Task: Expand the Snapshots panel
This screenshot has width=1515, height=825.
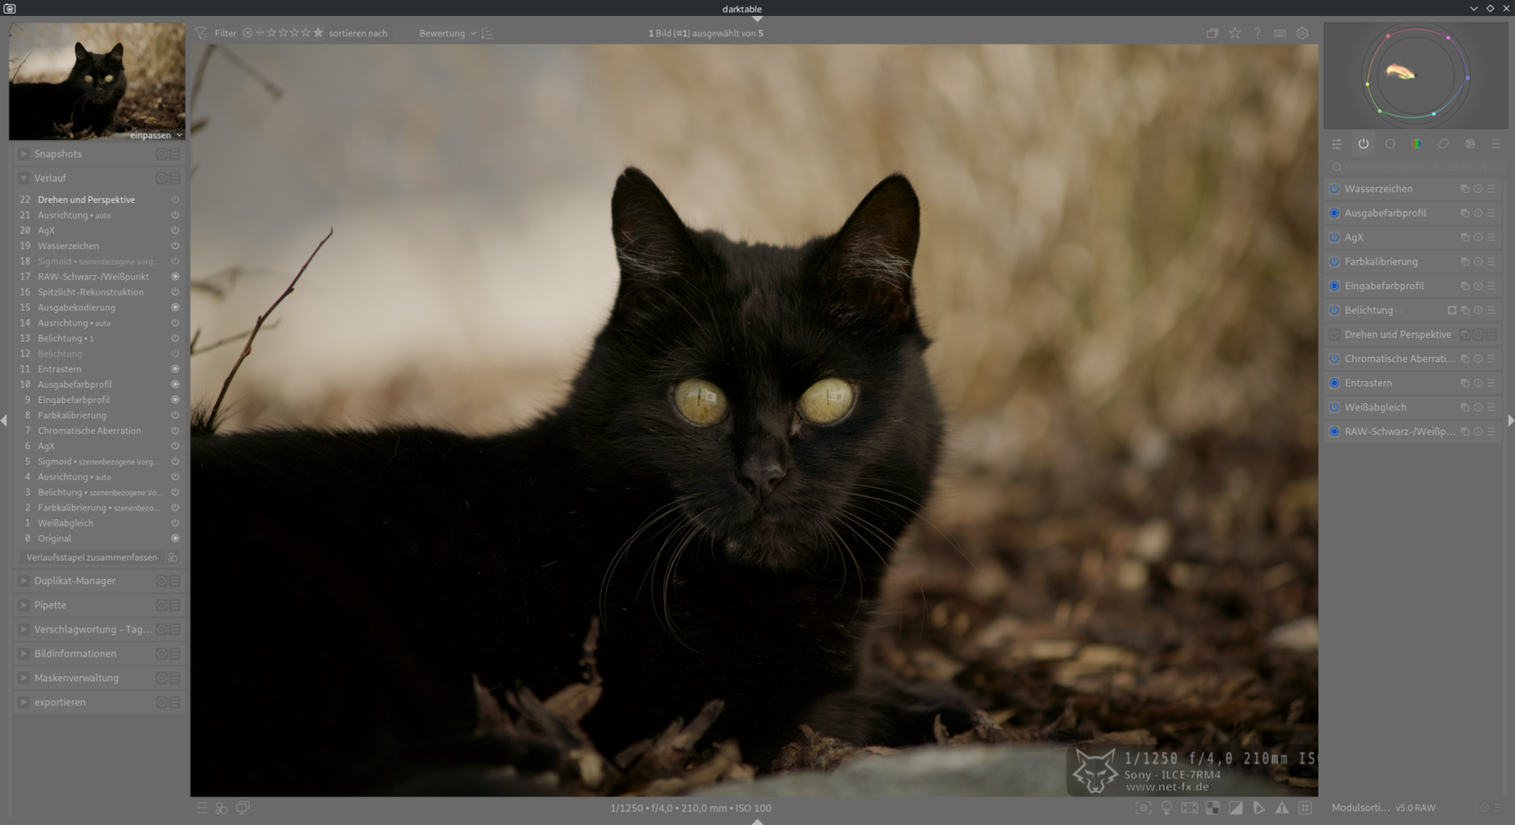Action: tap(58, 154)
